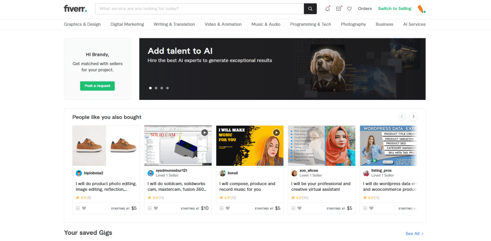Select the second banner carousel dot
This screenshot has width=491, height=241.
[x=156, y=88]
